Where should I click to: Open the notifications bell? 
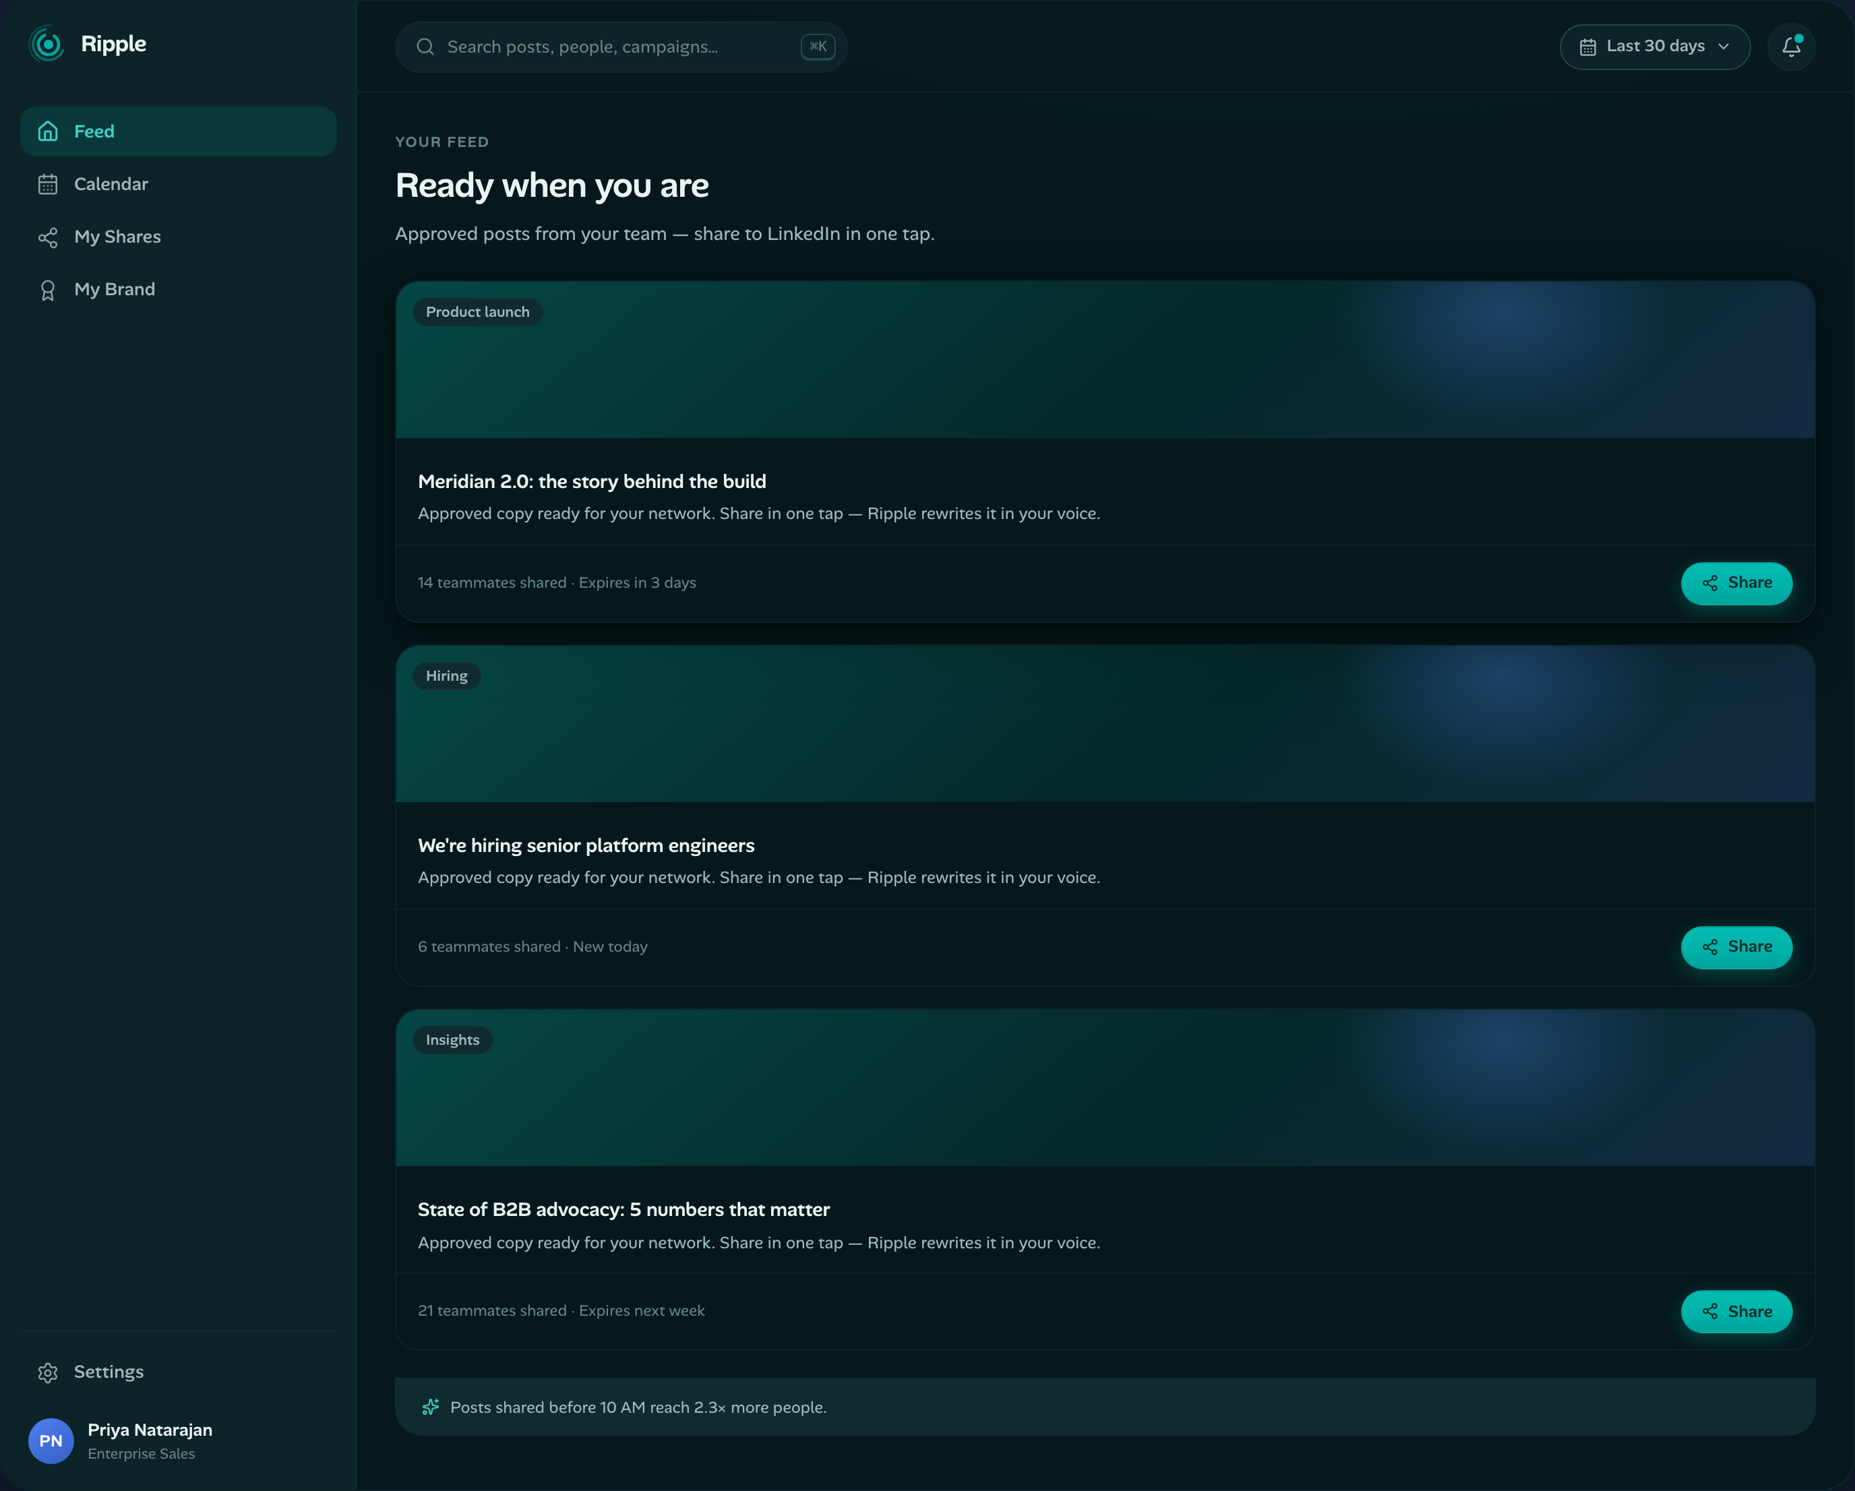click(1792, 47)
